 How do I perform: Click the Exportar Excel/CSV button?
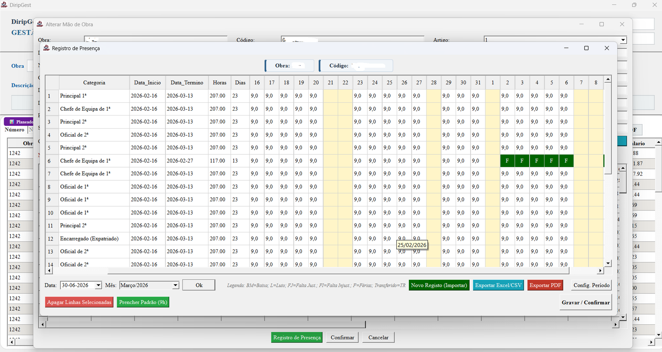pos(498,285)
